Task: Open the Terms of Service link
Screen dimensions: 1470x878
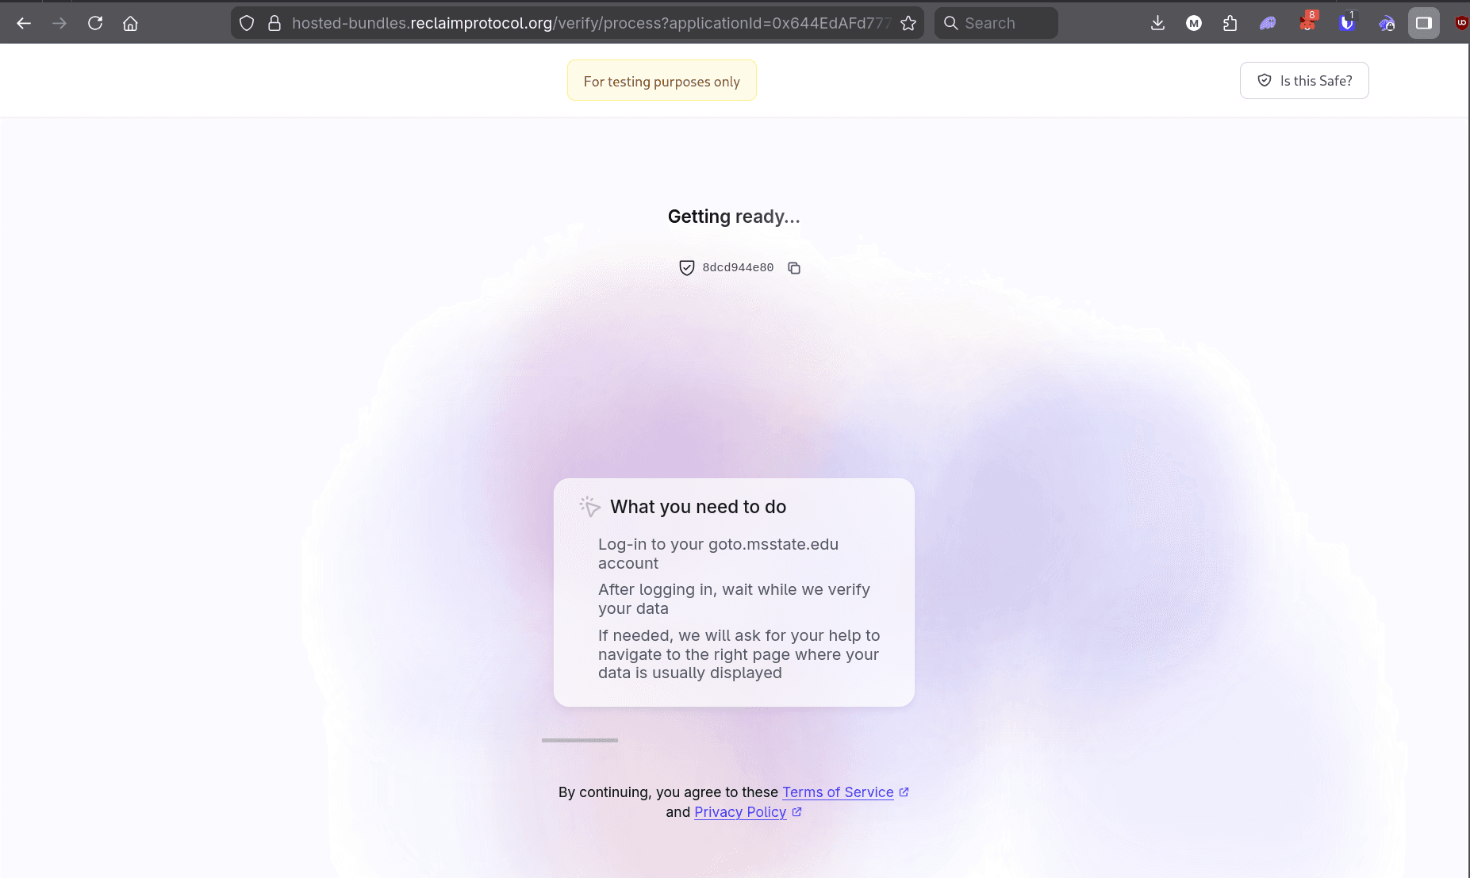Action: 838,792
